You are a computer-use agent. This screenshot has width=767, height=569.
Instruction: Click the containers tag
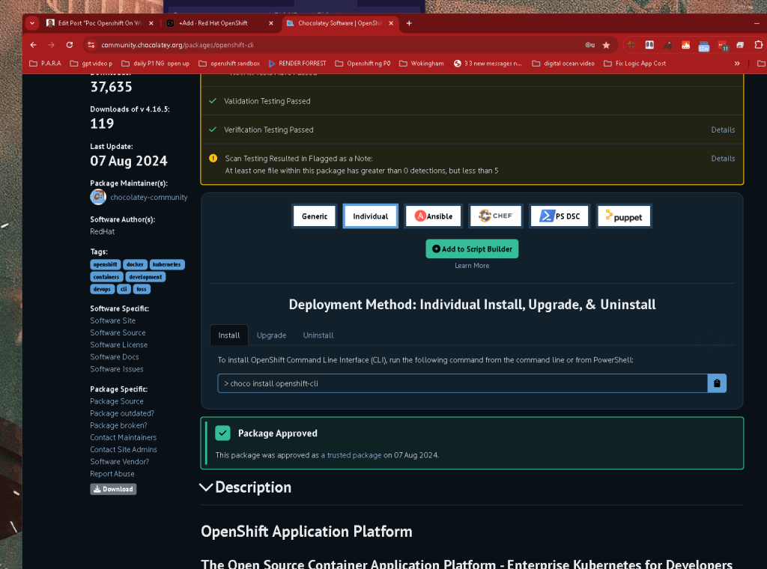pos(106,277)
